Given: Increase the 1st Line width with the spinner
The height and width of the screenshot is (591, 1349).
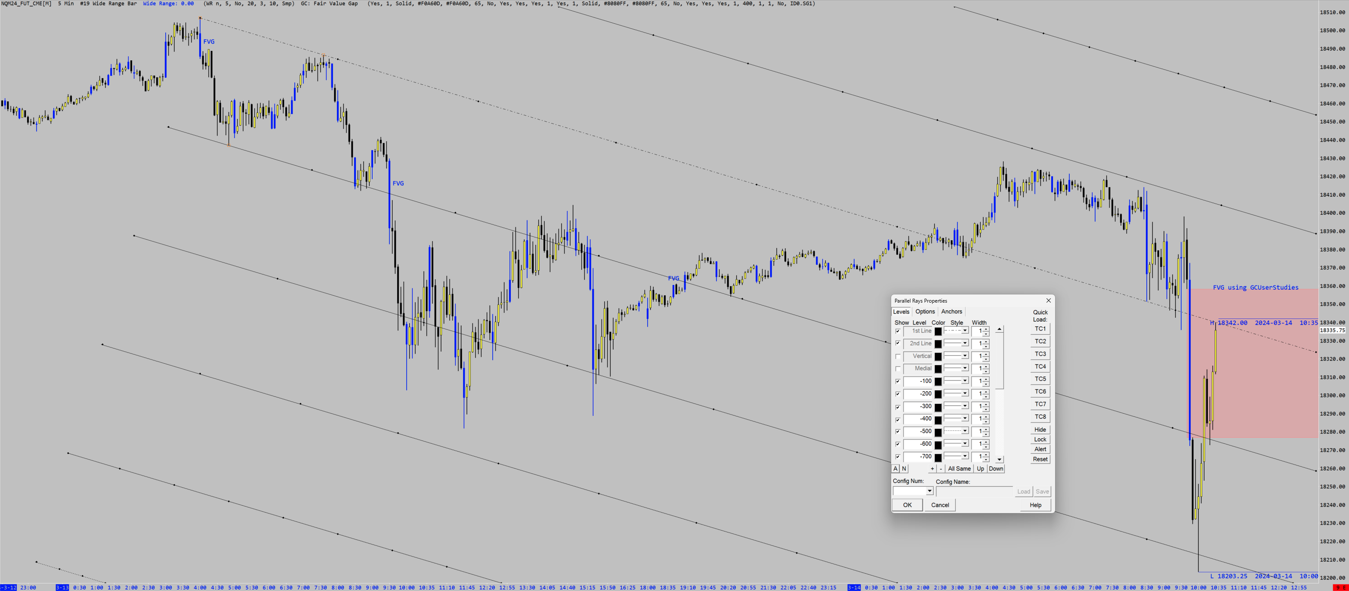Looking at the screenshot, I should click(986, 329).
